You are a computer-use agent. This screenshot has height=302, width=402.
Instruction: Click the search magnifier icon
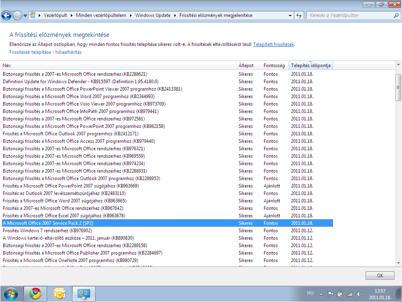pos(396,15)
